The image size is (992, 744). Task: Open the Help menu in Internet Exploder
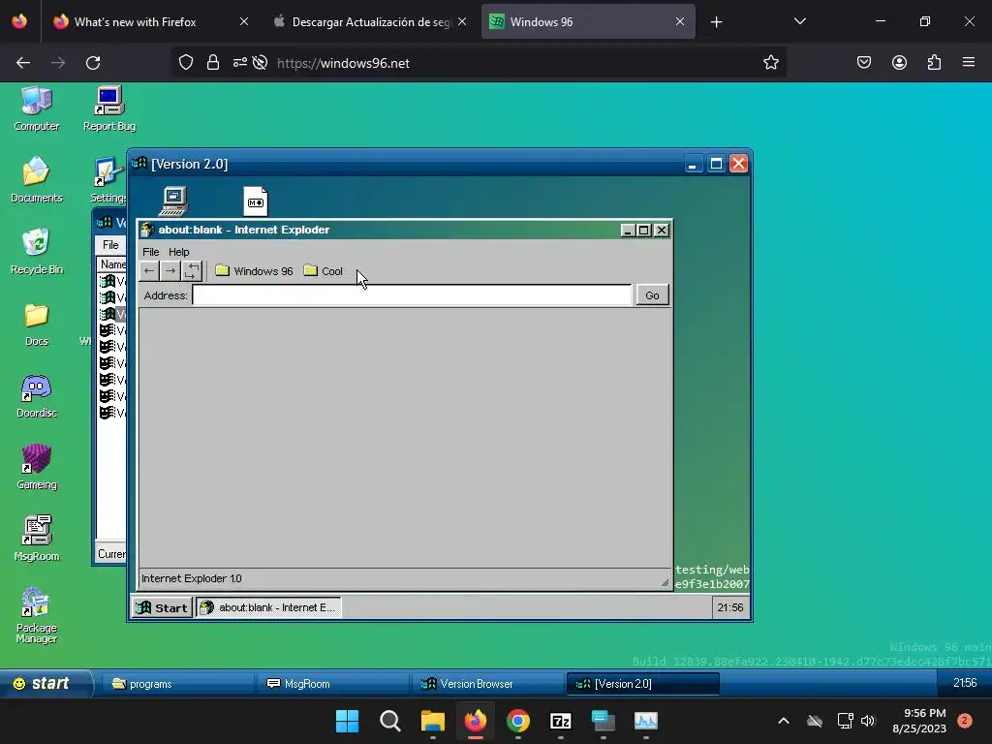[x=178, y=252]
